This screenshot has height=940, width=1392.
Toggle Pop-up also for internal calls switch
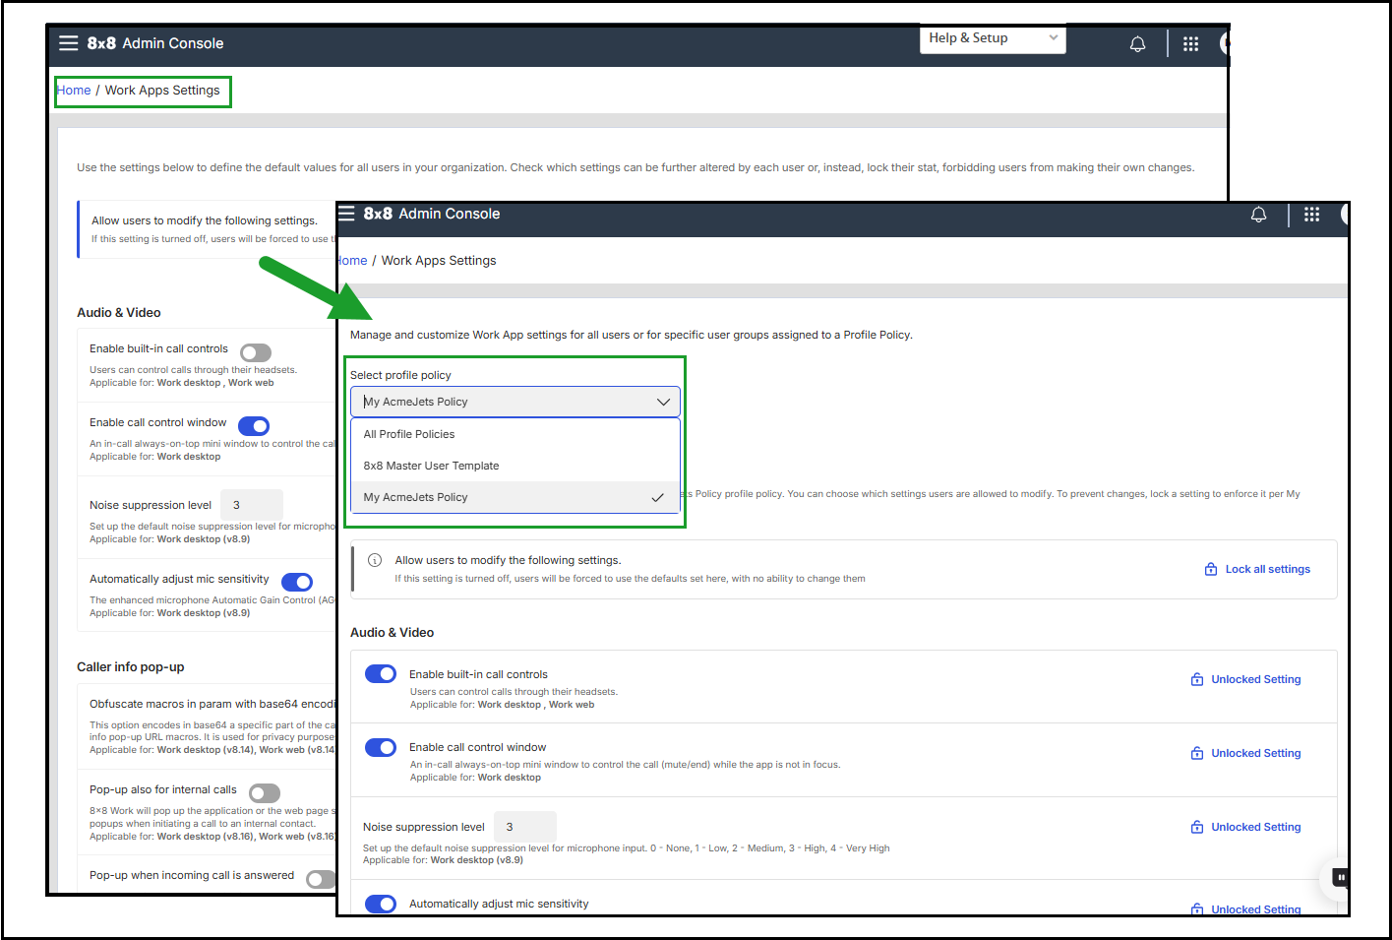pyautogui.click(x=265, y=793)
